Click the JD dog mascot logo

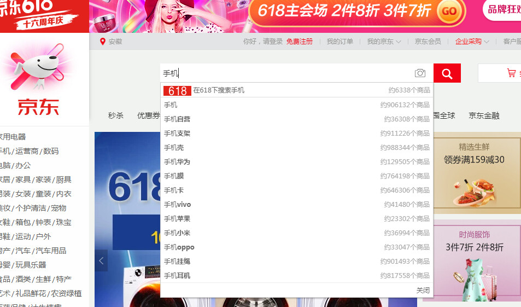click(38, 67)
